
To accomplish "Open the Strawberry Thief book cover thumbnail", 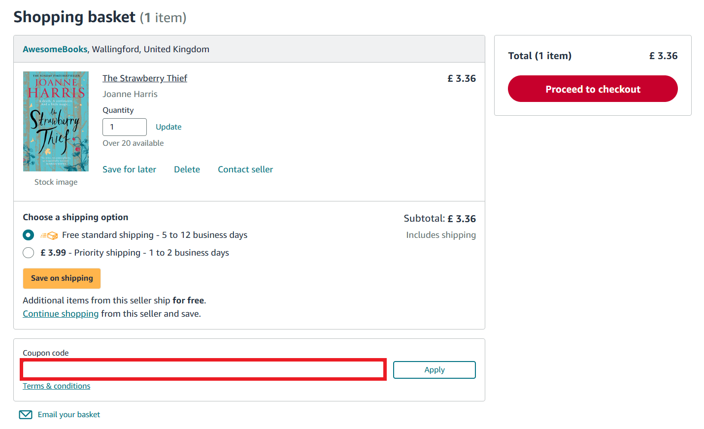I will pyautogui.click(x=56, y=121).
